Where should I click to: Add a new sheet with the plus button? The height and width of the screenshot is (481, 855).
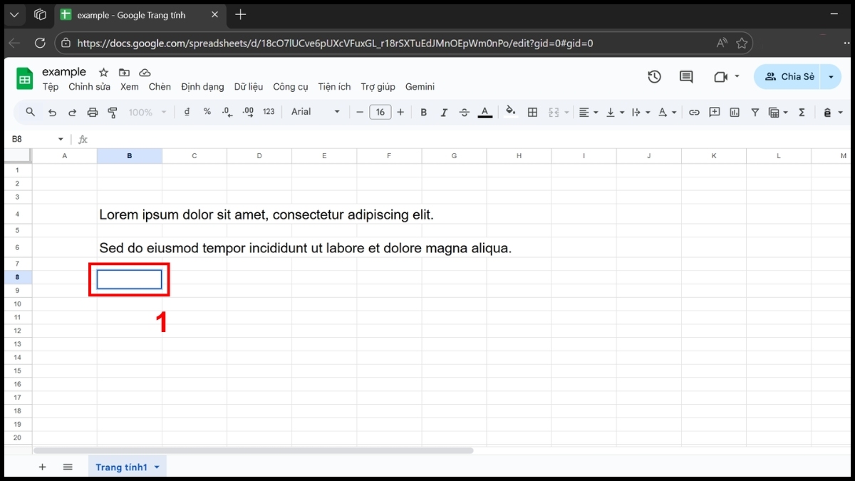[42, 467]
